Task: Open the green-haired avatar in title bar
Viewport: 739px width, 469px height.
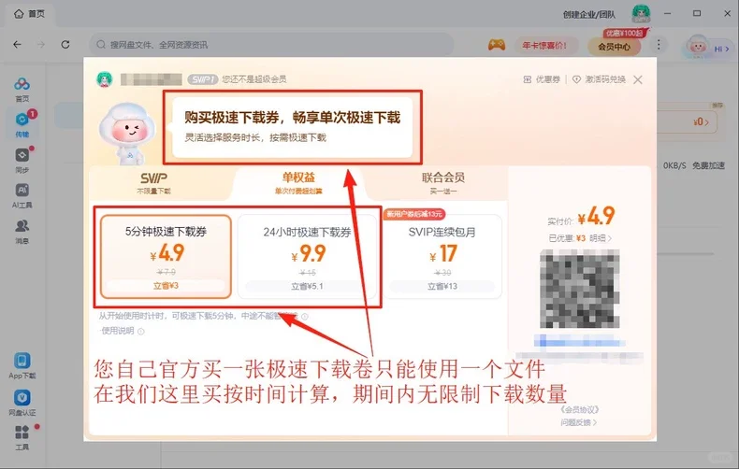Action: [x=641, y=13]
